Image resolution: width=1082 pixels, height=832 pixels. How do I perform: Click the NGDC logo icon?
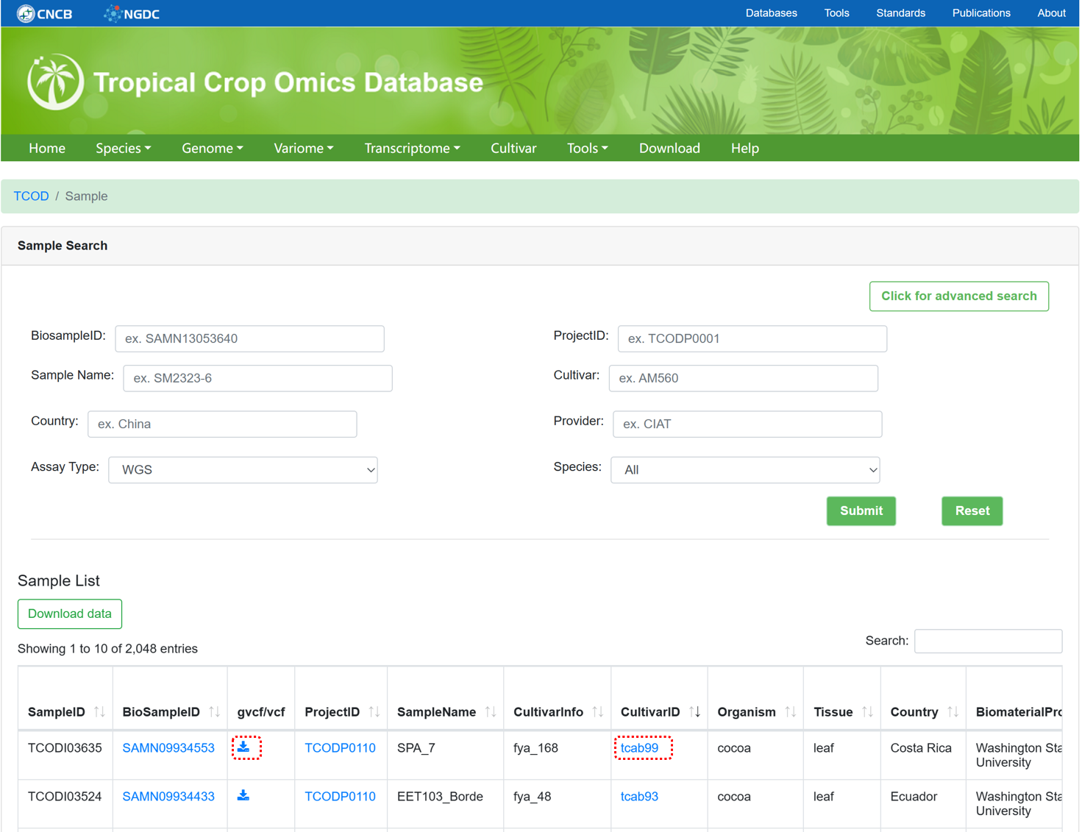coord(113,13)
